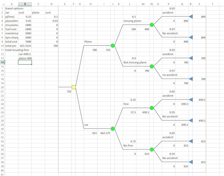Click probability 0.9 above Not missing plane
Image resolution: width=224 pixels, height=176 pixels.
pos(134,58)
